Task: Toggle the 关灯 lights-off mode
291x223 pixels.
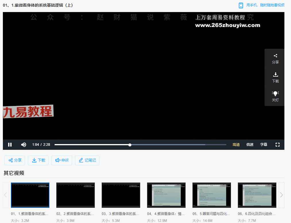Action: click(x=275, y=96)
